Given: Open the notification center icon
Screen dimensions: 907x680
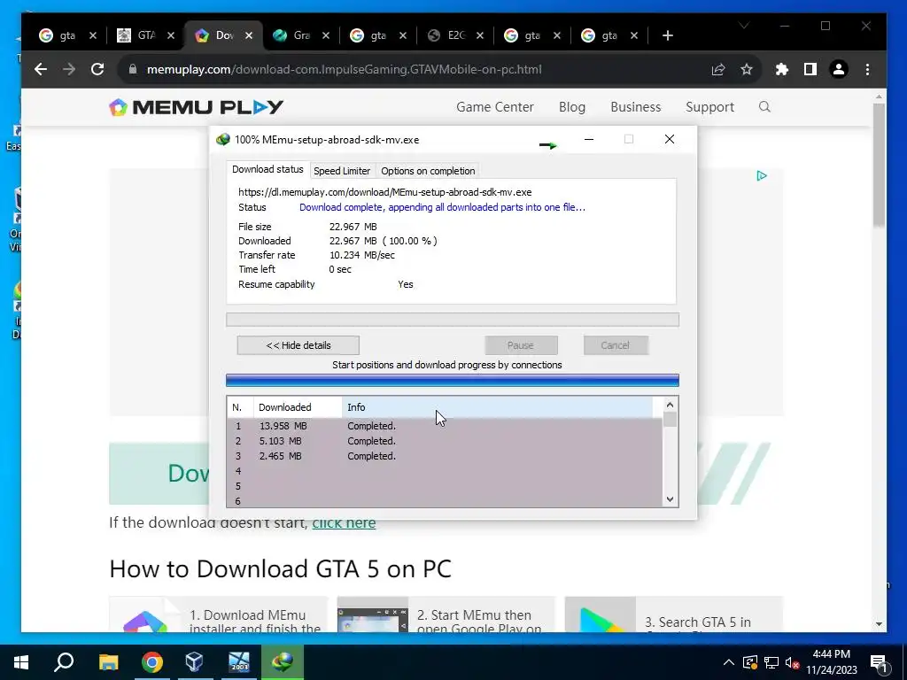Looking at the screenshot, I should point(880,662).
